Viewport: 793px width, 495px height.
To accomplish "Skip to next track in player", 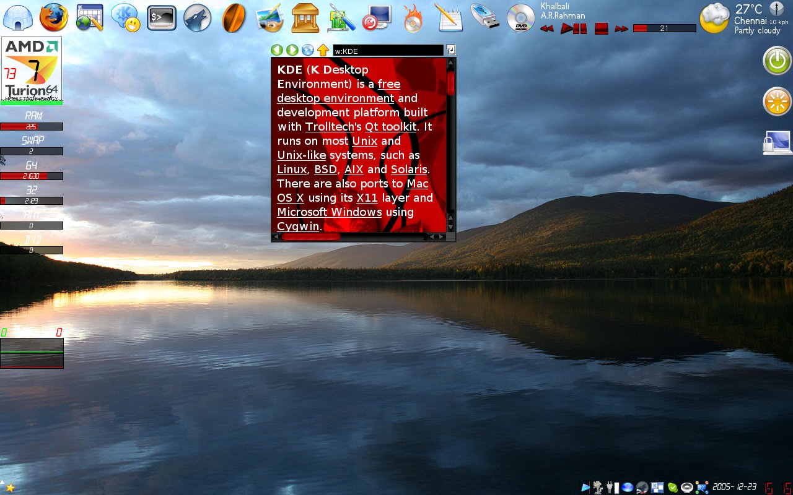I will [621, 28].
